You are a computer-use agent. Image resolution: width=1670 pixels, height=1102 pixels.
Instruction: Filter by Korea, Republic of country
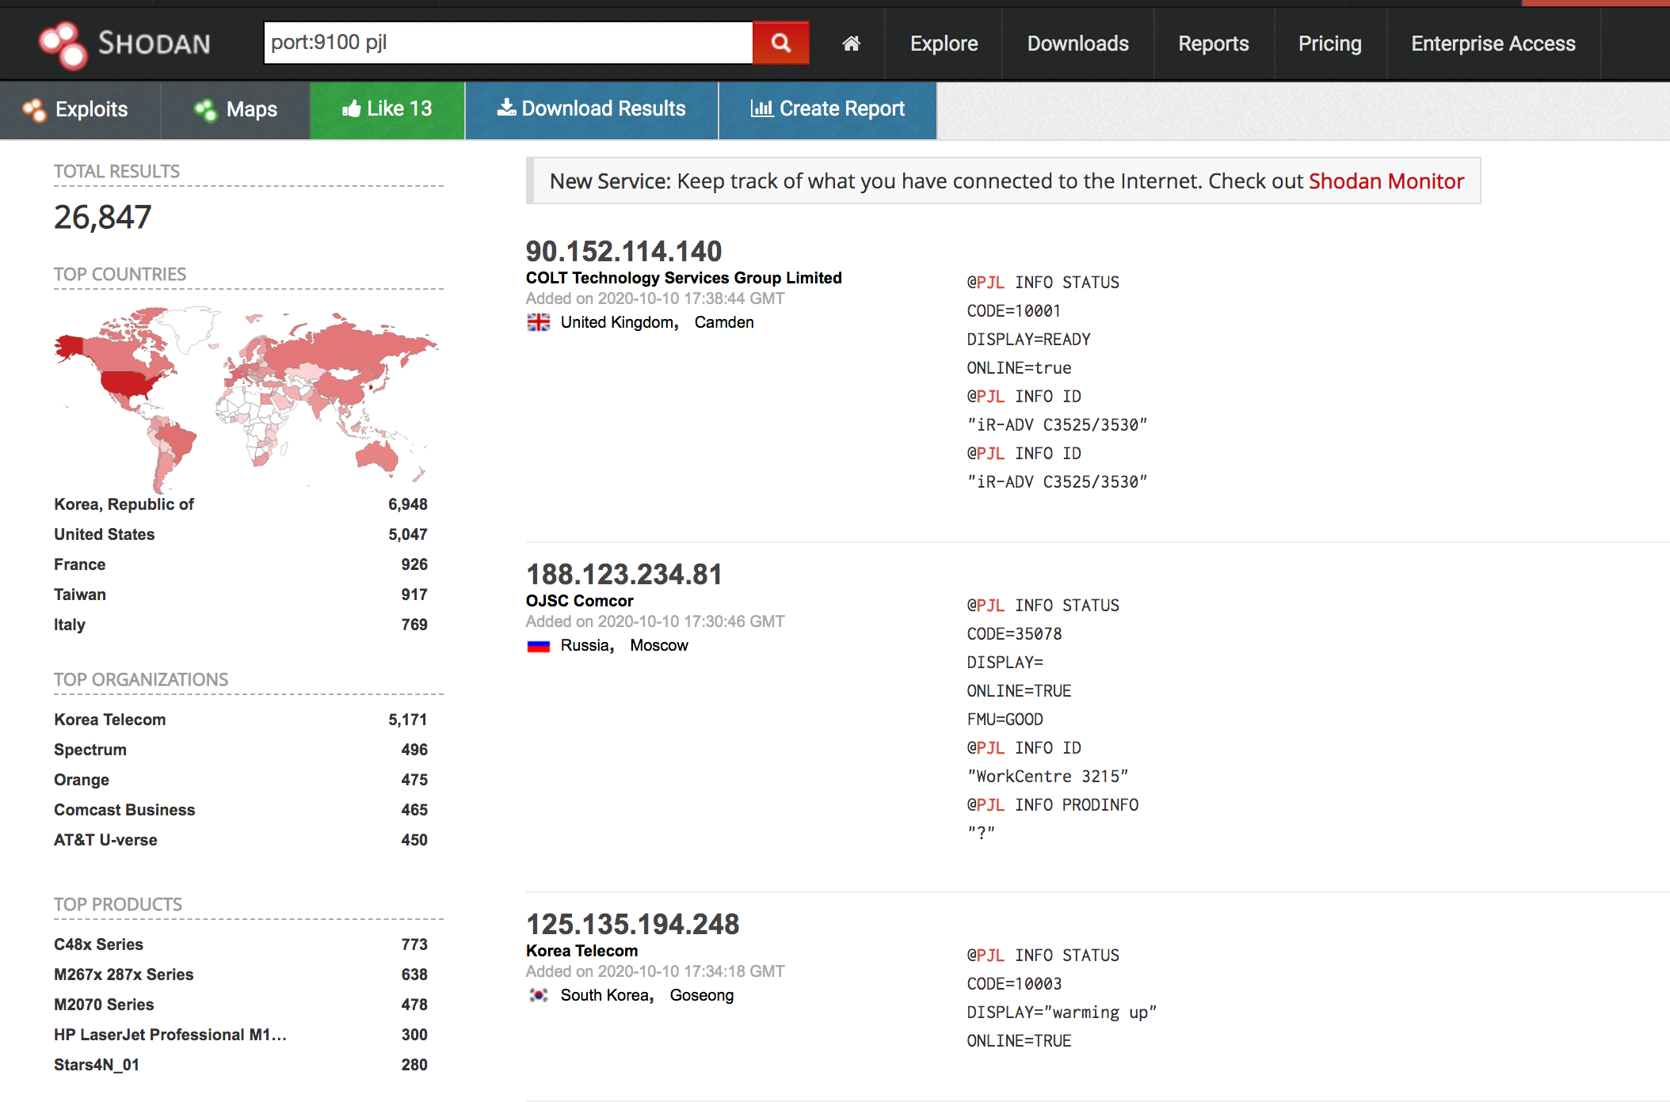[124, 504]
